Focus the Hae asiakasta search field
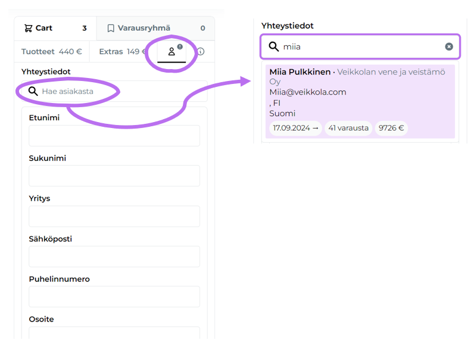Image resolution: width=474 pixels, height=362 pixels. 114,91
